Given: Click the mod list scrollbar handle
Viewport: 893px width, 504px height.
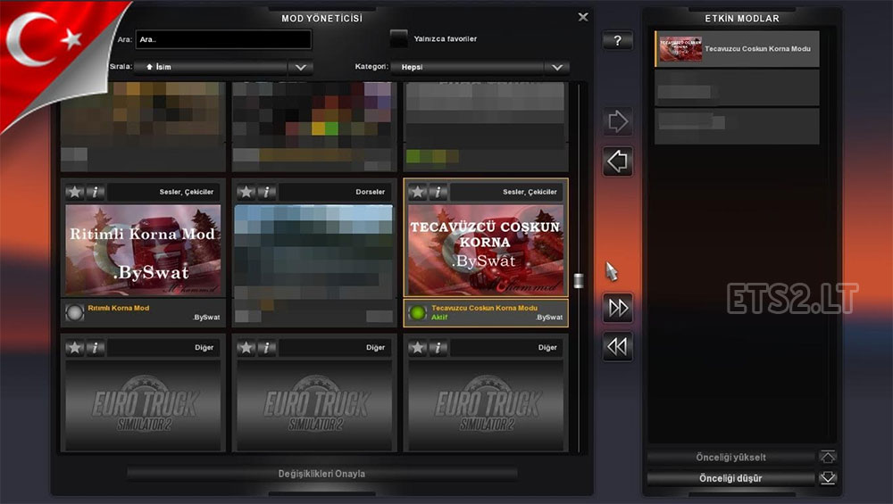Looking at the screenshot, I should tap(578, 281).
